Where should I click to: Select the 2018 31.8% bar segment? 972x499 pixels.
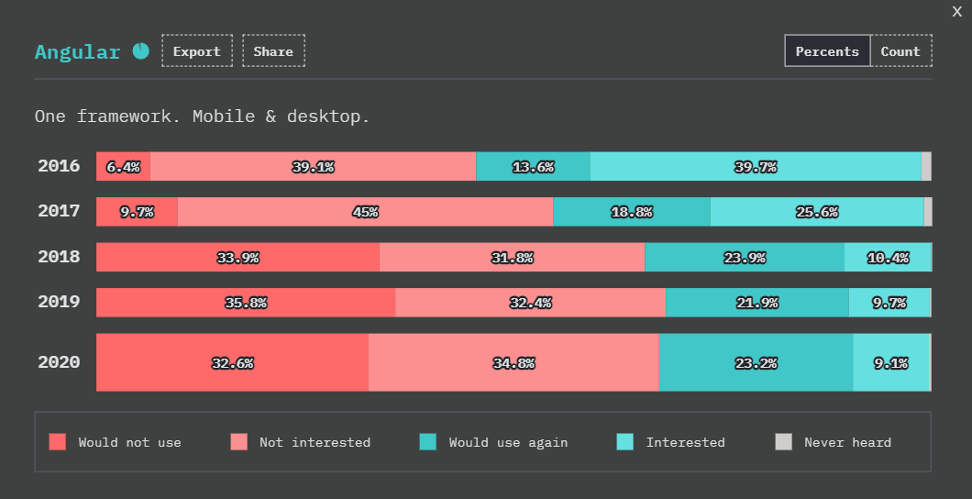point(512,257)
